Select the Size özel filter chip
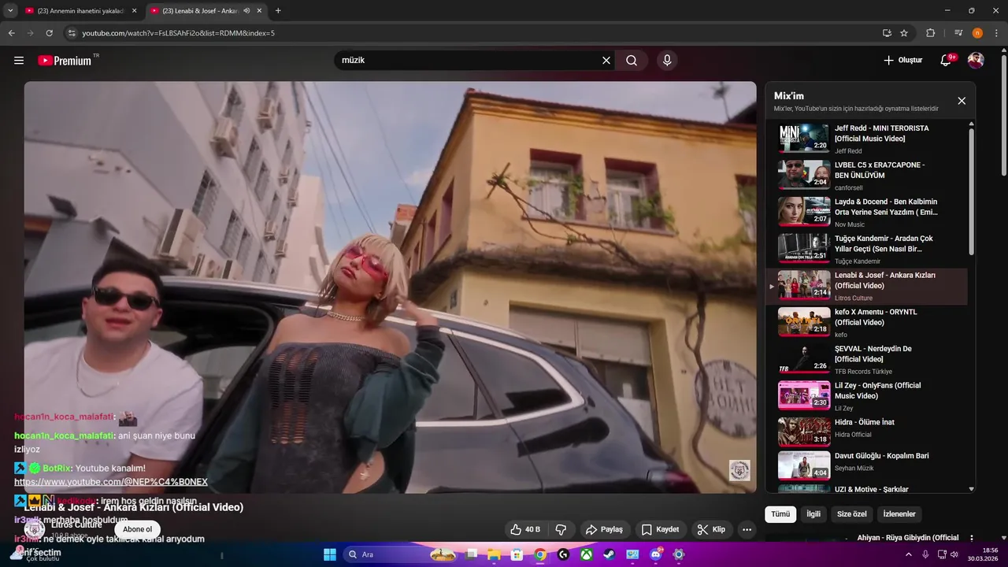Viewport: 1008px width, 567px height. coord(851,514)
